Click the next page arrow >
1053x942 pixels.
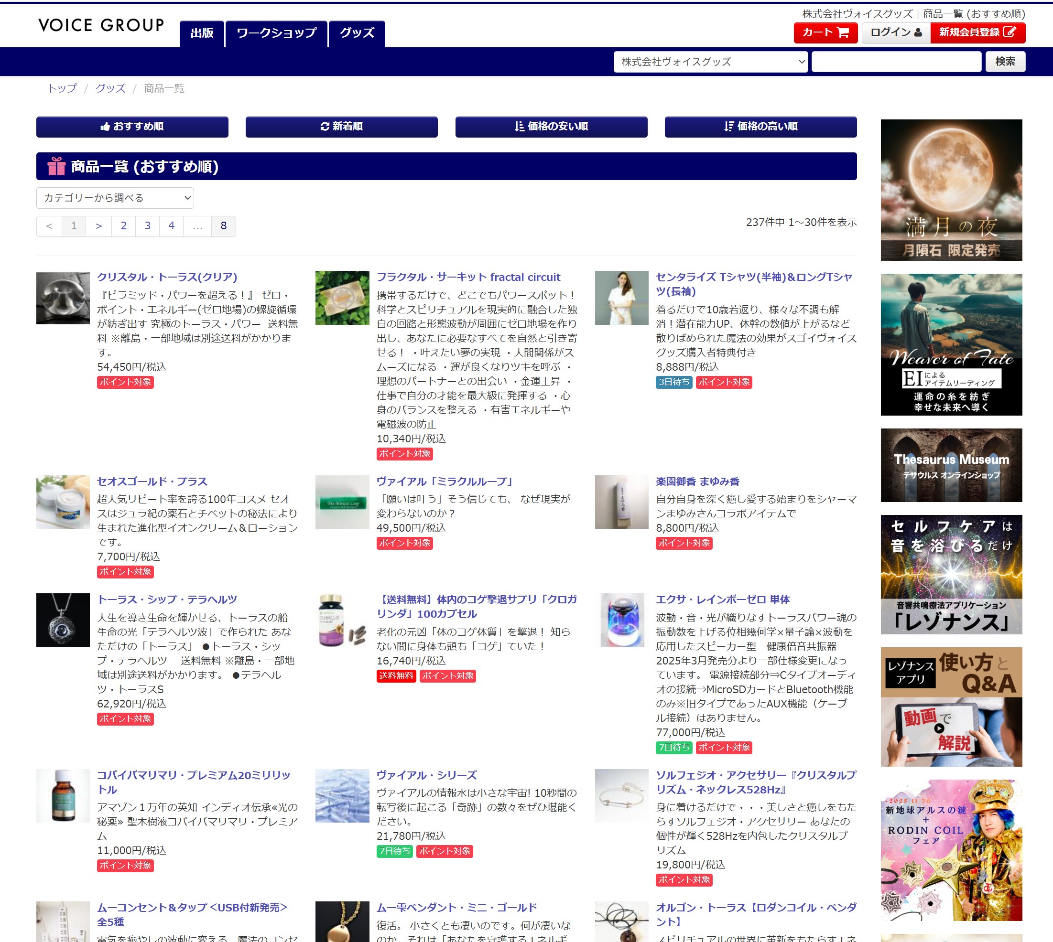pos(99,226)
